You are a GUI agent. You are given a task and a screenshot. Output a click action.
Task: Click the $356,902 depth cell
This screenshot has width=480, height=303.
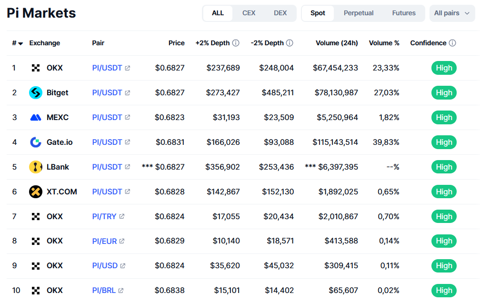[222, 167]
